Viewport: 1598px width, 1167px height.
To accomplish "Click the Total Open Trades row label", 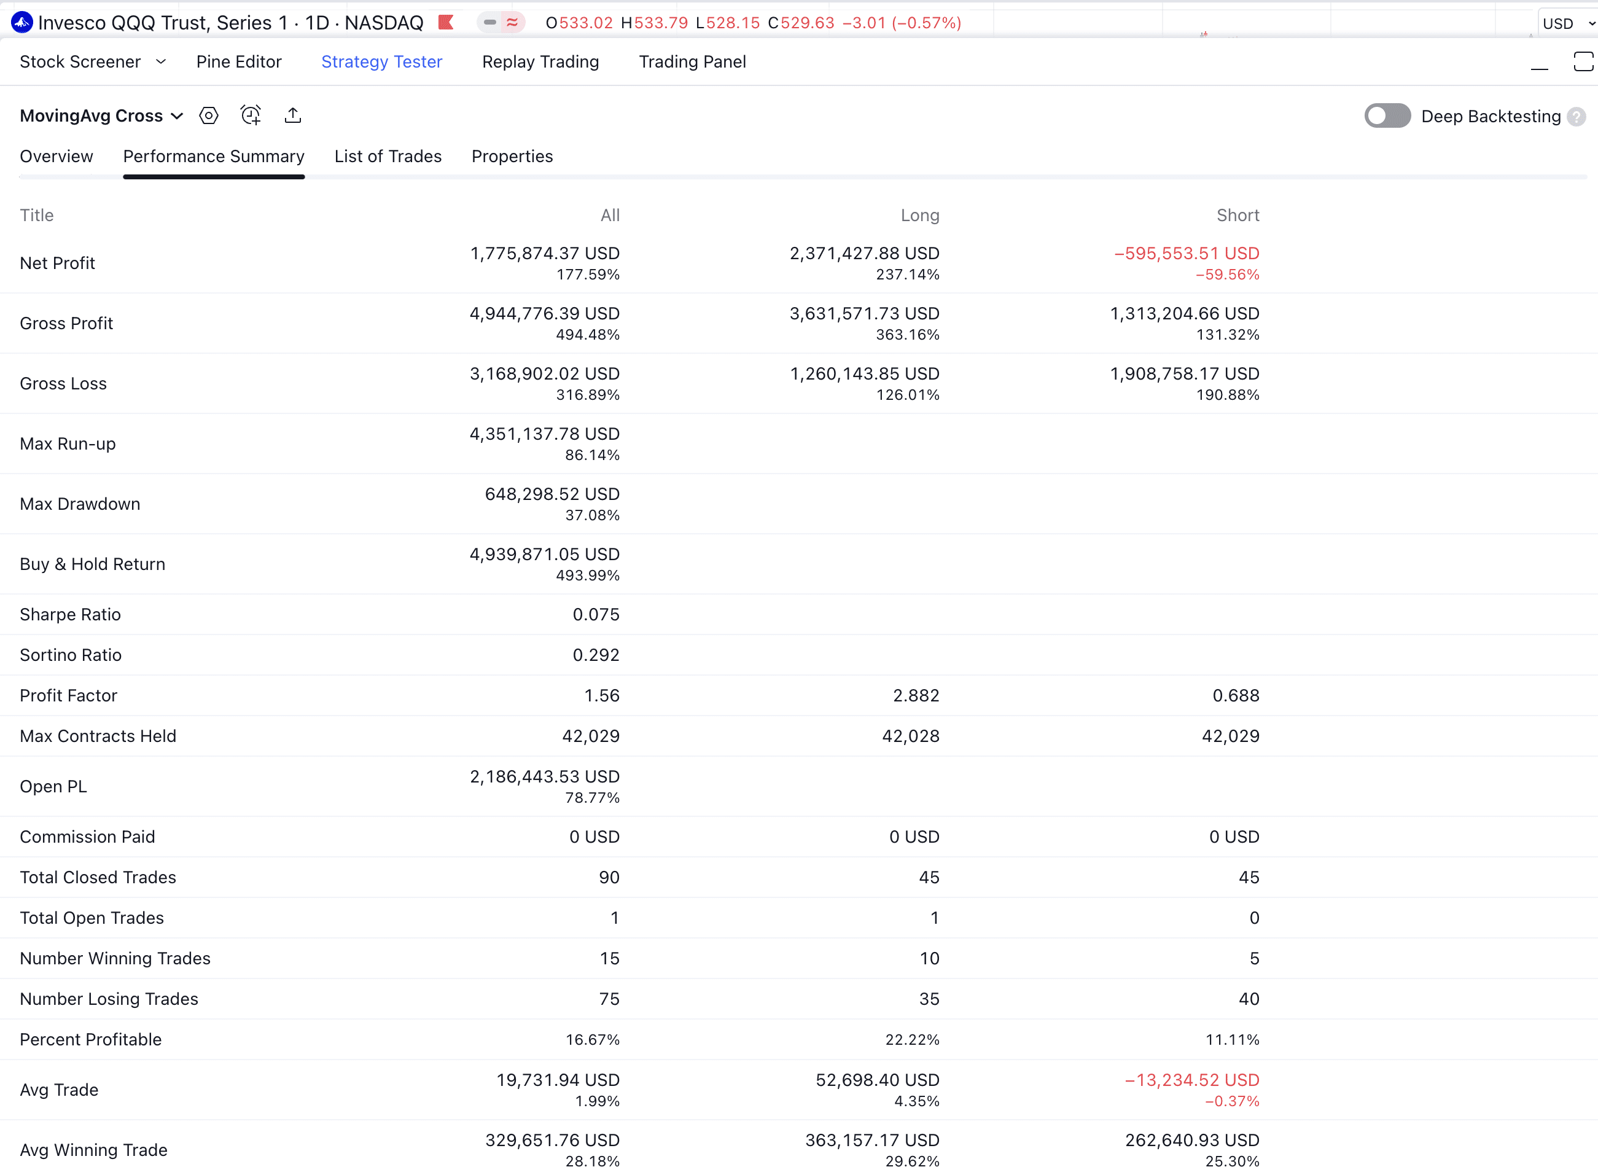I will [92, 918].
